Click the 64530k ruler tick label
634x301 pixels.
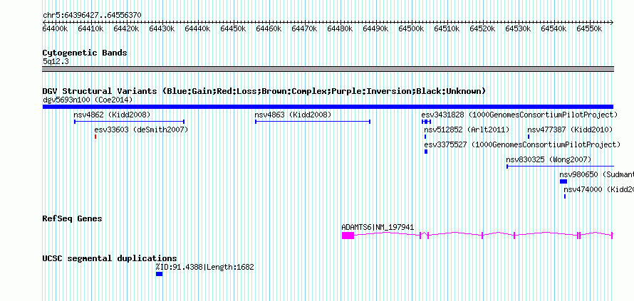518,28
